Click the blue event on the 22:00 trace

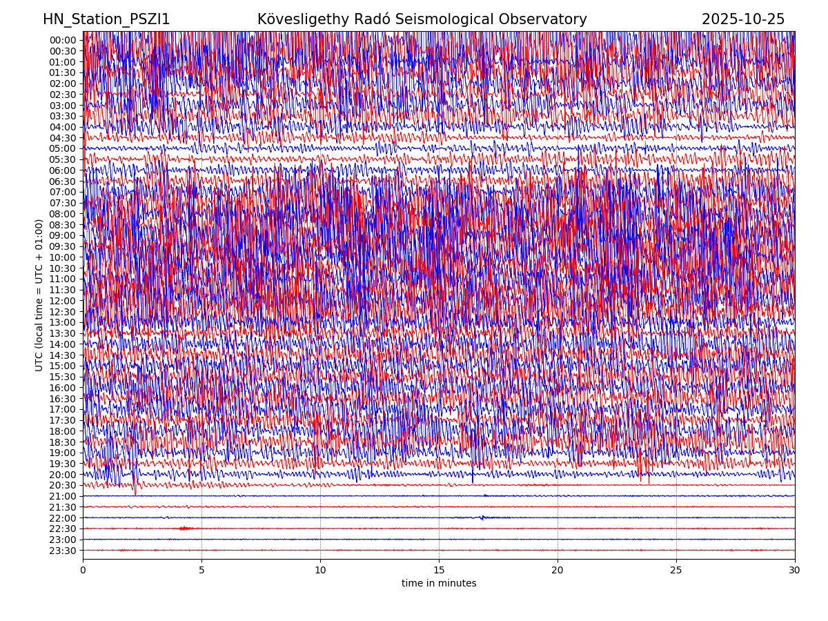[x=482, y=517]
